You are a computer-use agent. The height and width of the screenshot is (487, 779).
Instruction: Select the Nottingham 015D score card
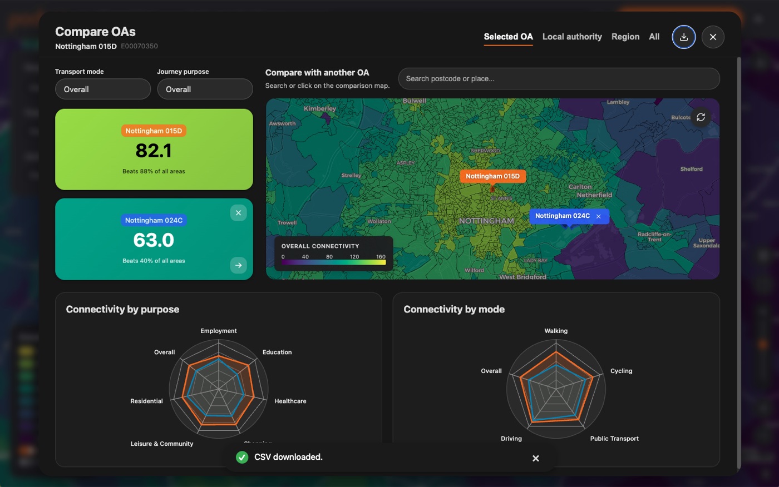154,150
